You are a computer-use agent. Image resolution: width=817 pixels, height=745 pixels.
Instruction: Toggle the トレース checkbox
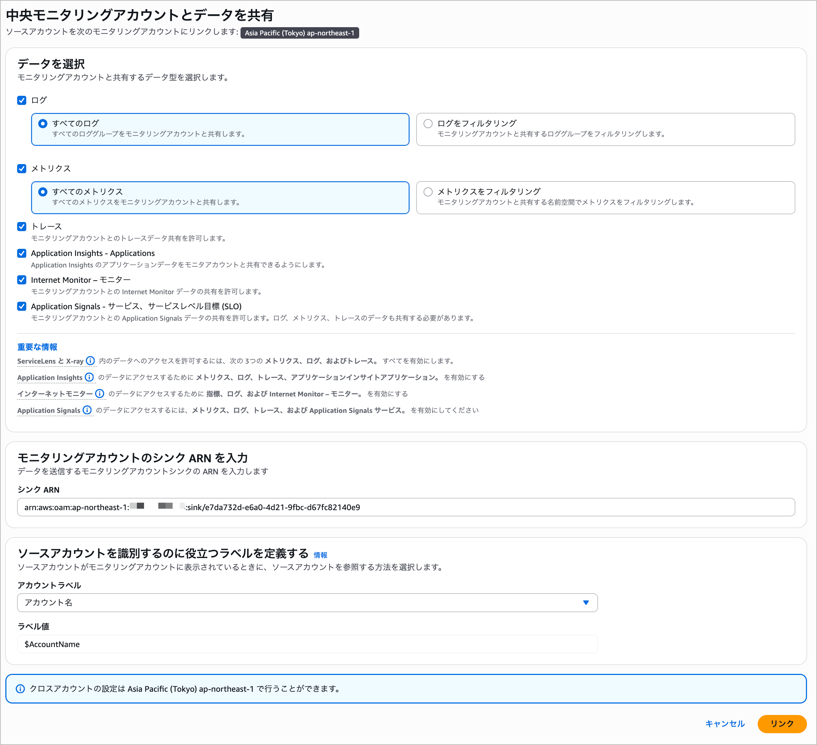click(x=22, y=227)
